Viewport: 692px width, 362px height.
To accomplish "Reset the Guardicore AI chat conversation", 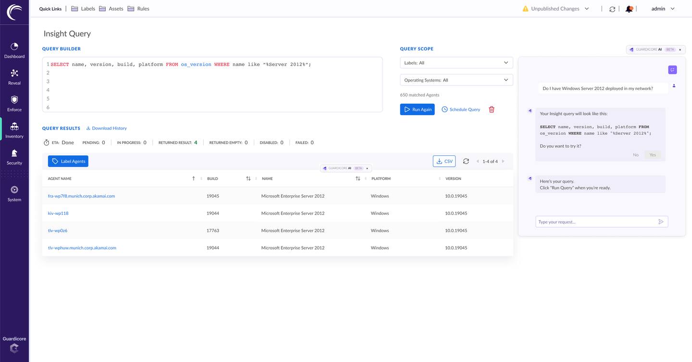I will (672, 70).
